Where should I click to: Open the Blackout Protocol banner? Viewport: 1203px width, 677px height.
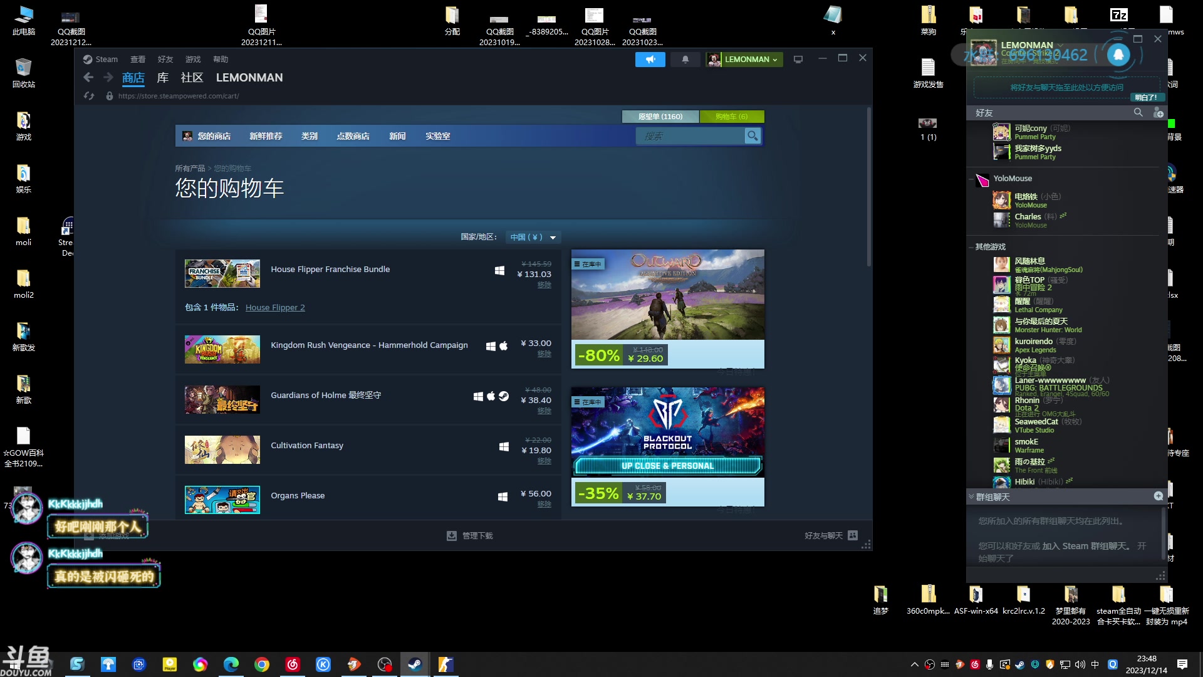(667, 432)
